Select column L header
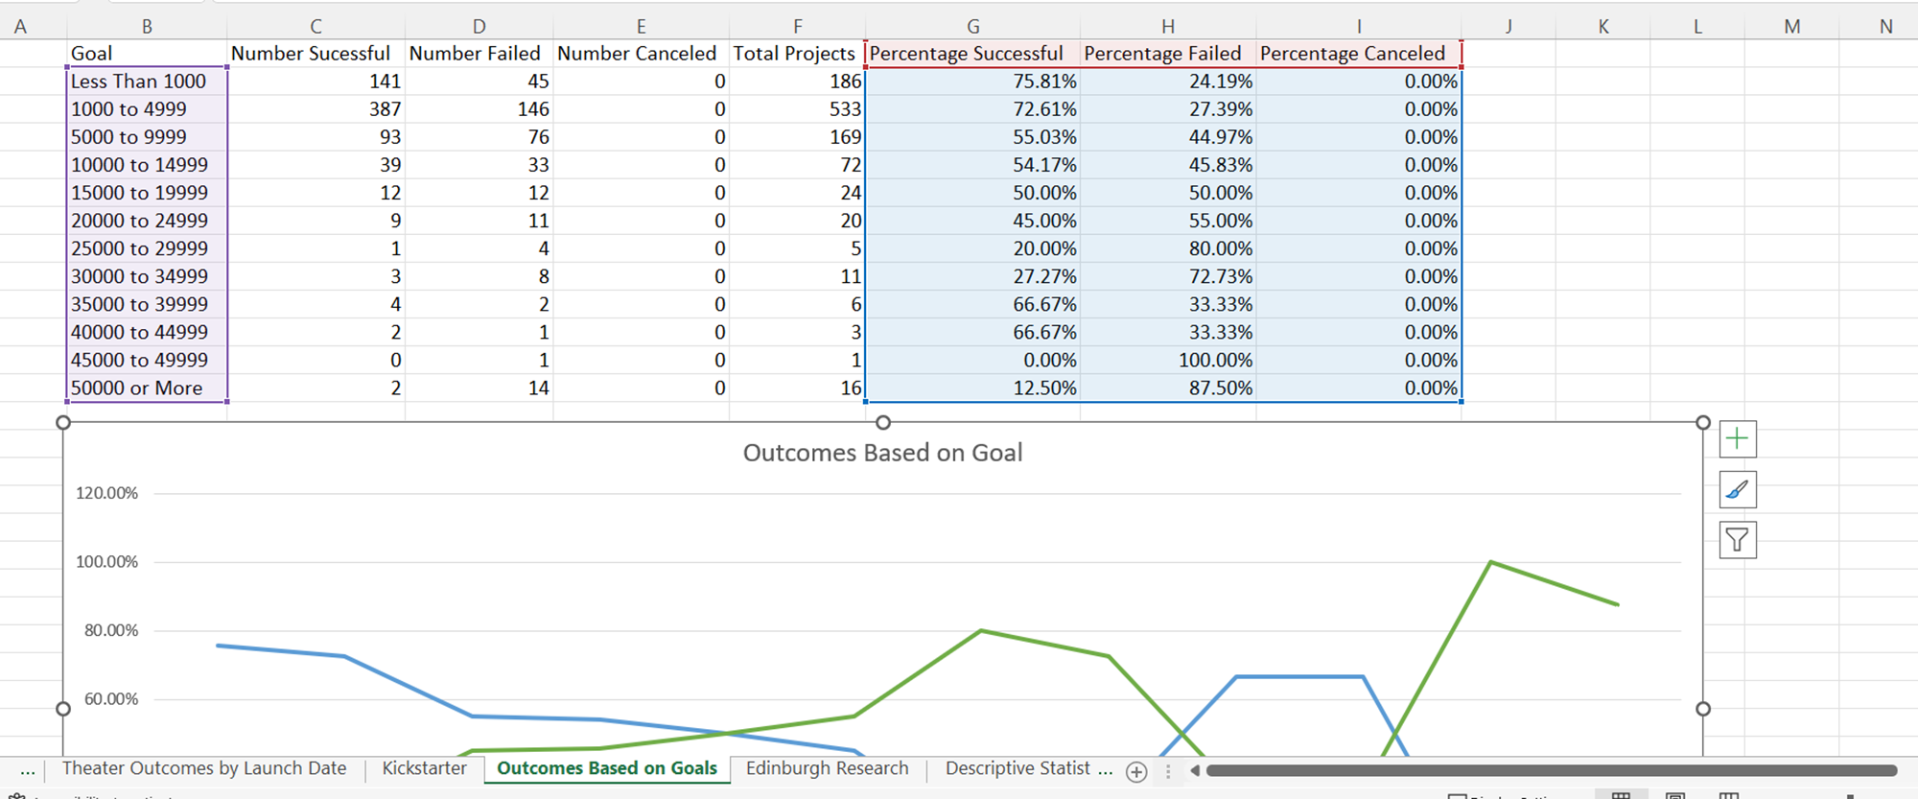The height and width of the screenshot is (799, 1918). pyautogui.click(x=1697, y=27)
